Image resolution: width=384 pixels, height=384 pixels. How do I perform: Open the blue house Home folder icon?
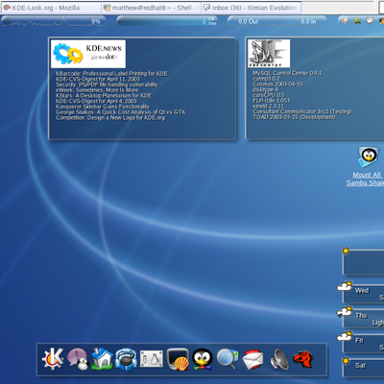pos(102,359)
